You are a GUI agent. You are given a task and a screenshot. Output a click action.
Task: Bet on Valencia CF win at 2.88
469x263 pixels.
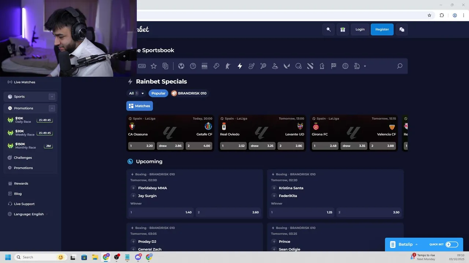(383, 146)
